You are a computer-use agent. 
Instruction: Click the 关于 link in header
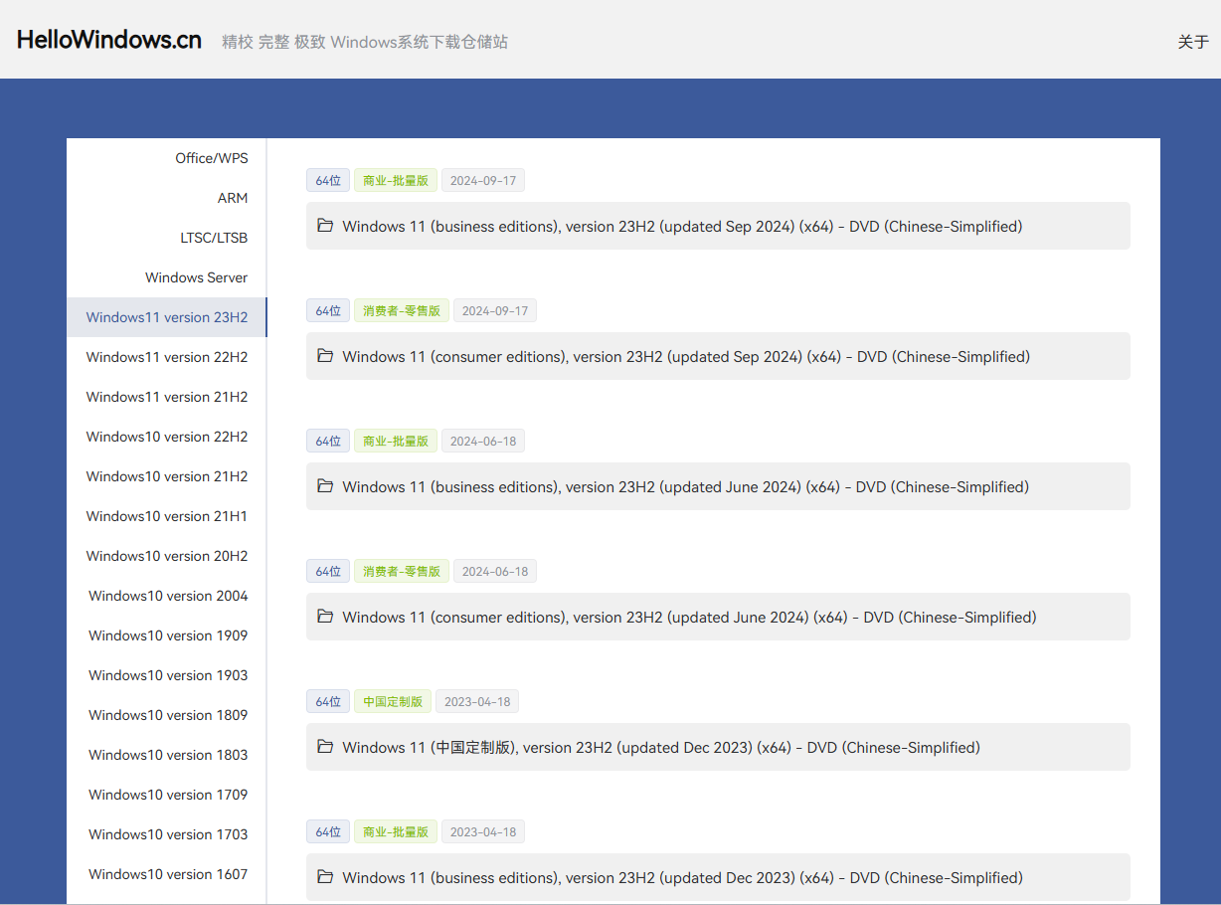click(1193, 42)
